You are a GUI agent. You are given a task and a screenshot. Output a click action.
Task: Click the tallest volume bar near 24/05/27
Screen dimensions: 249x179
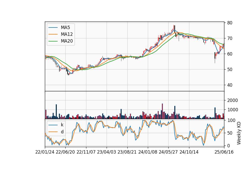point(162,111)
